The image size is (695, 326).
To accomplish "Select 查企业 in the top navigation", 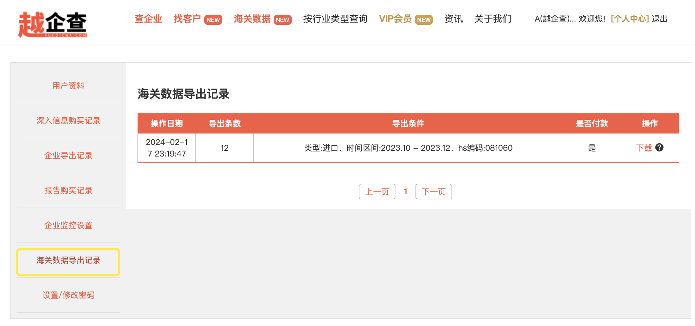I will (x=148, y=19).
